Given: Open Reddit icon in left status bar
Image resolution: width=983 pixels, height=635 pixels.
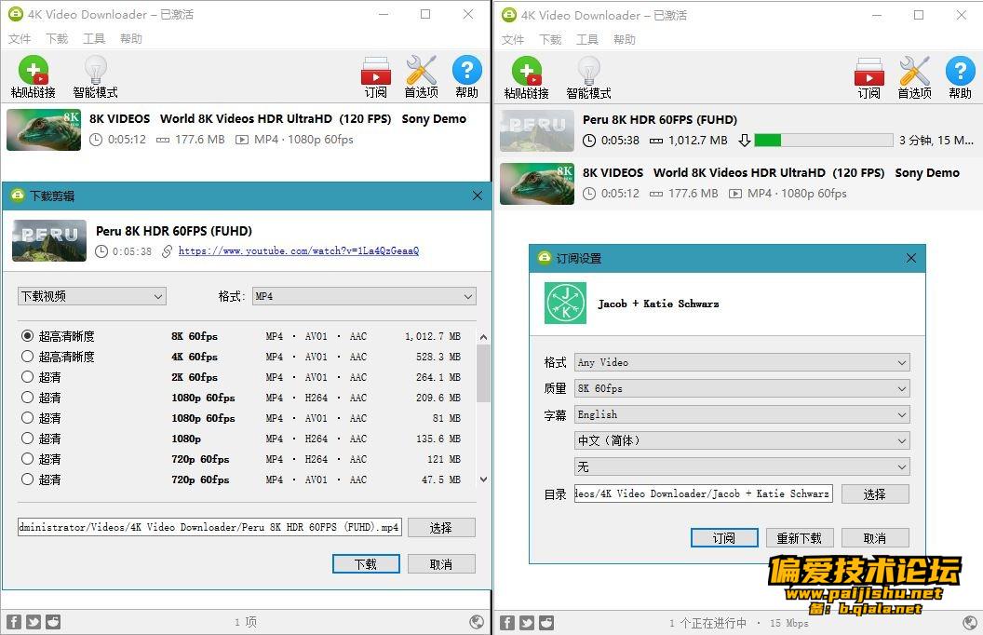Looking at the screenshot, I should coord(53,622).
